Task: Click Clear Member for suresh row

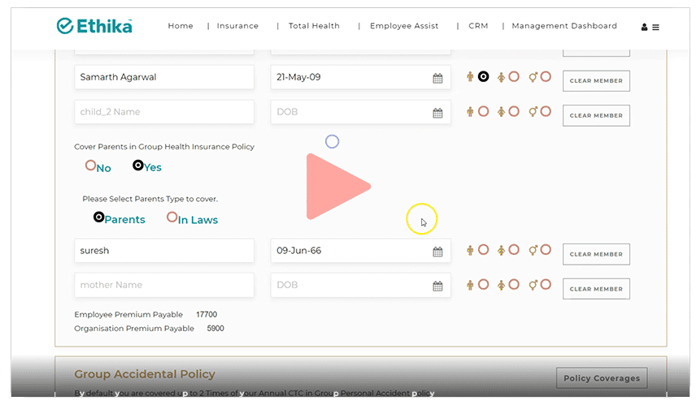Action: pyautogui.click(x=596, y=254)
